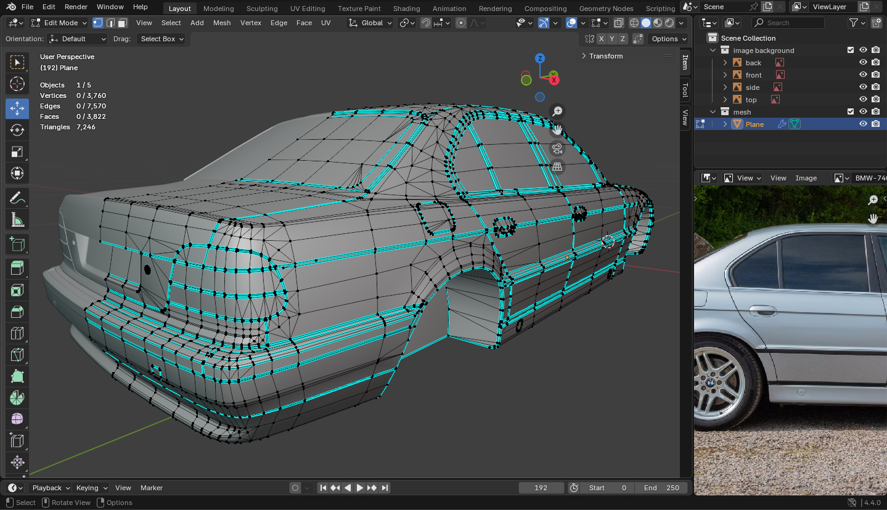Select the Bevel tool

coord(17,311)
